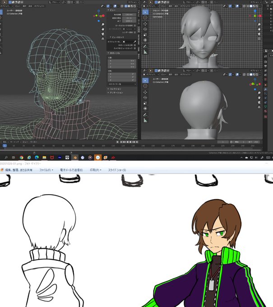The width and height of the screenshot is (273, 307).
Task: Enable the 3Dカーソルを注視 checkbox
Action: (x=134, y=45)
